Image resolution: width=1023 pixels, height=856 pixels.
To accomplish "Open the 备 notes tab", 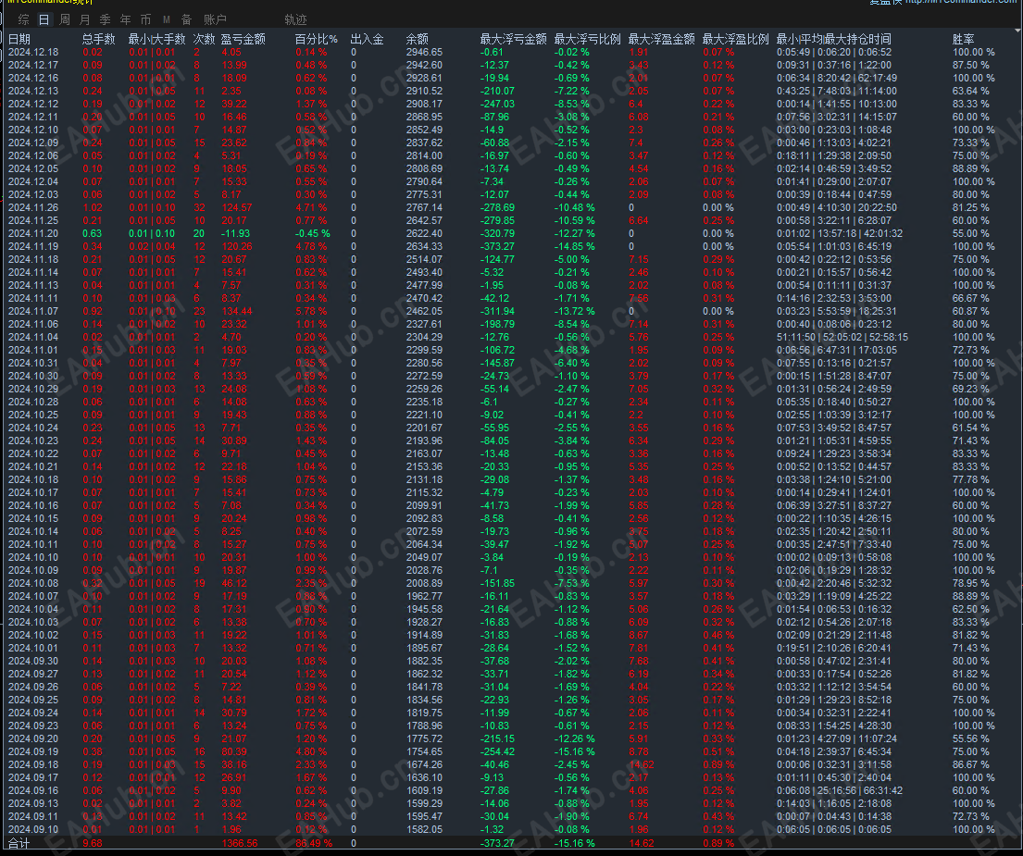I will point(187,19).
